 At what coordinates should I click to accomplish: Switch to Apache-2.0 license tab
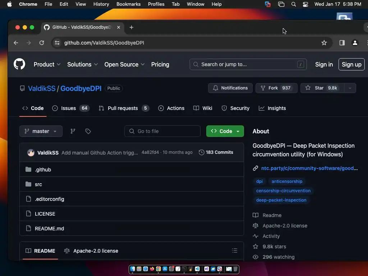[x=91, y=250]
